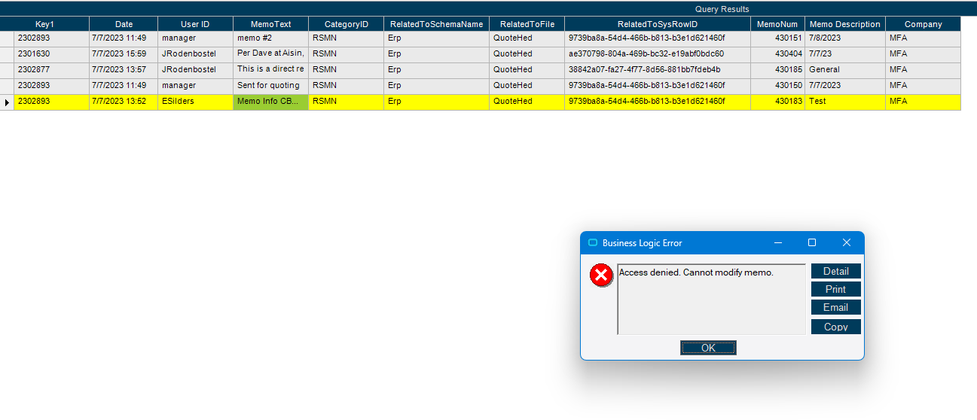Select the 'Per Dave at Aisin,' memo cell

click(270, 54)
